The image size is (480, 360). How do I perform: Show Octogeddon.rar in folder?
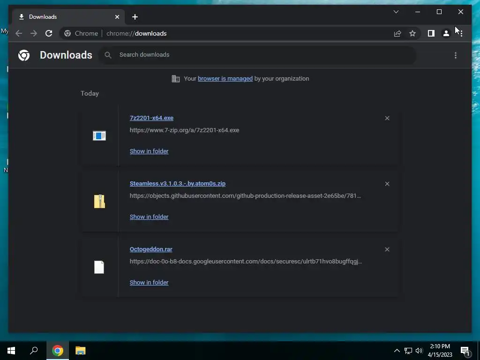149,283
